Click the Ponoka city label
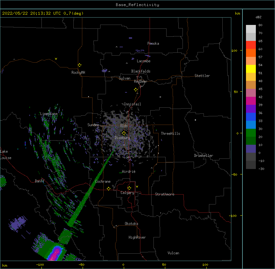Screen dimensions: 275x269 pyautogui.click(x=153, y=43)
